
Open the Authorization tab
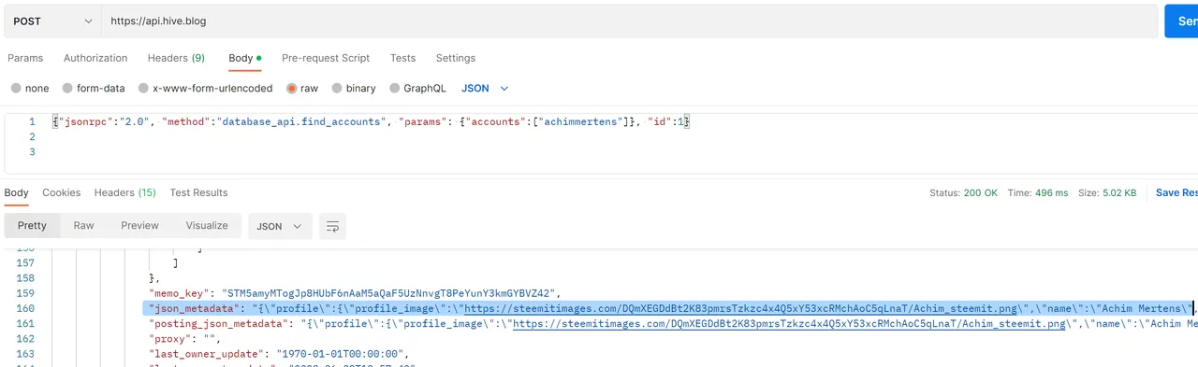(x=95, y=58)
